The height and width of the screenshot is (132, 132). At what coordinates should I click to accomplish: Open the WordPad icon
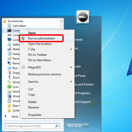(9, 101)
